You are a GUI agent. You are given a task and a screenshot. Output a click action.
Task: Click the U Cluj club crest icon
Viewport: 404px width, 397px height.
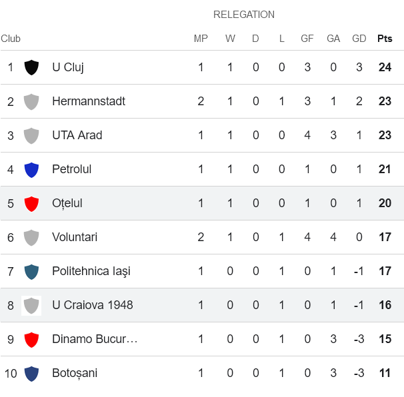[31, 67]
